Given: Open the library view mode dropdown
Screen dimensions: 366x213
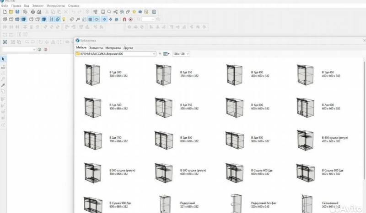Looking at the screenshot, I should (167, 54).
